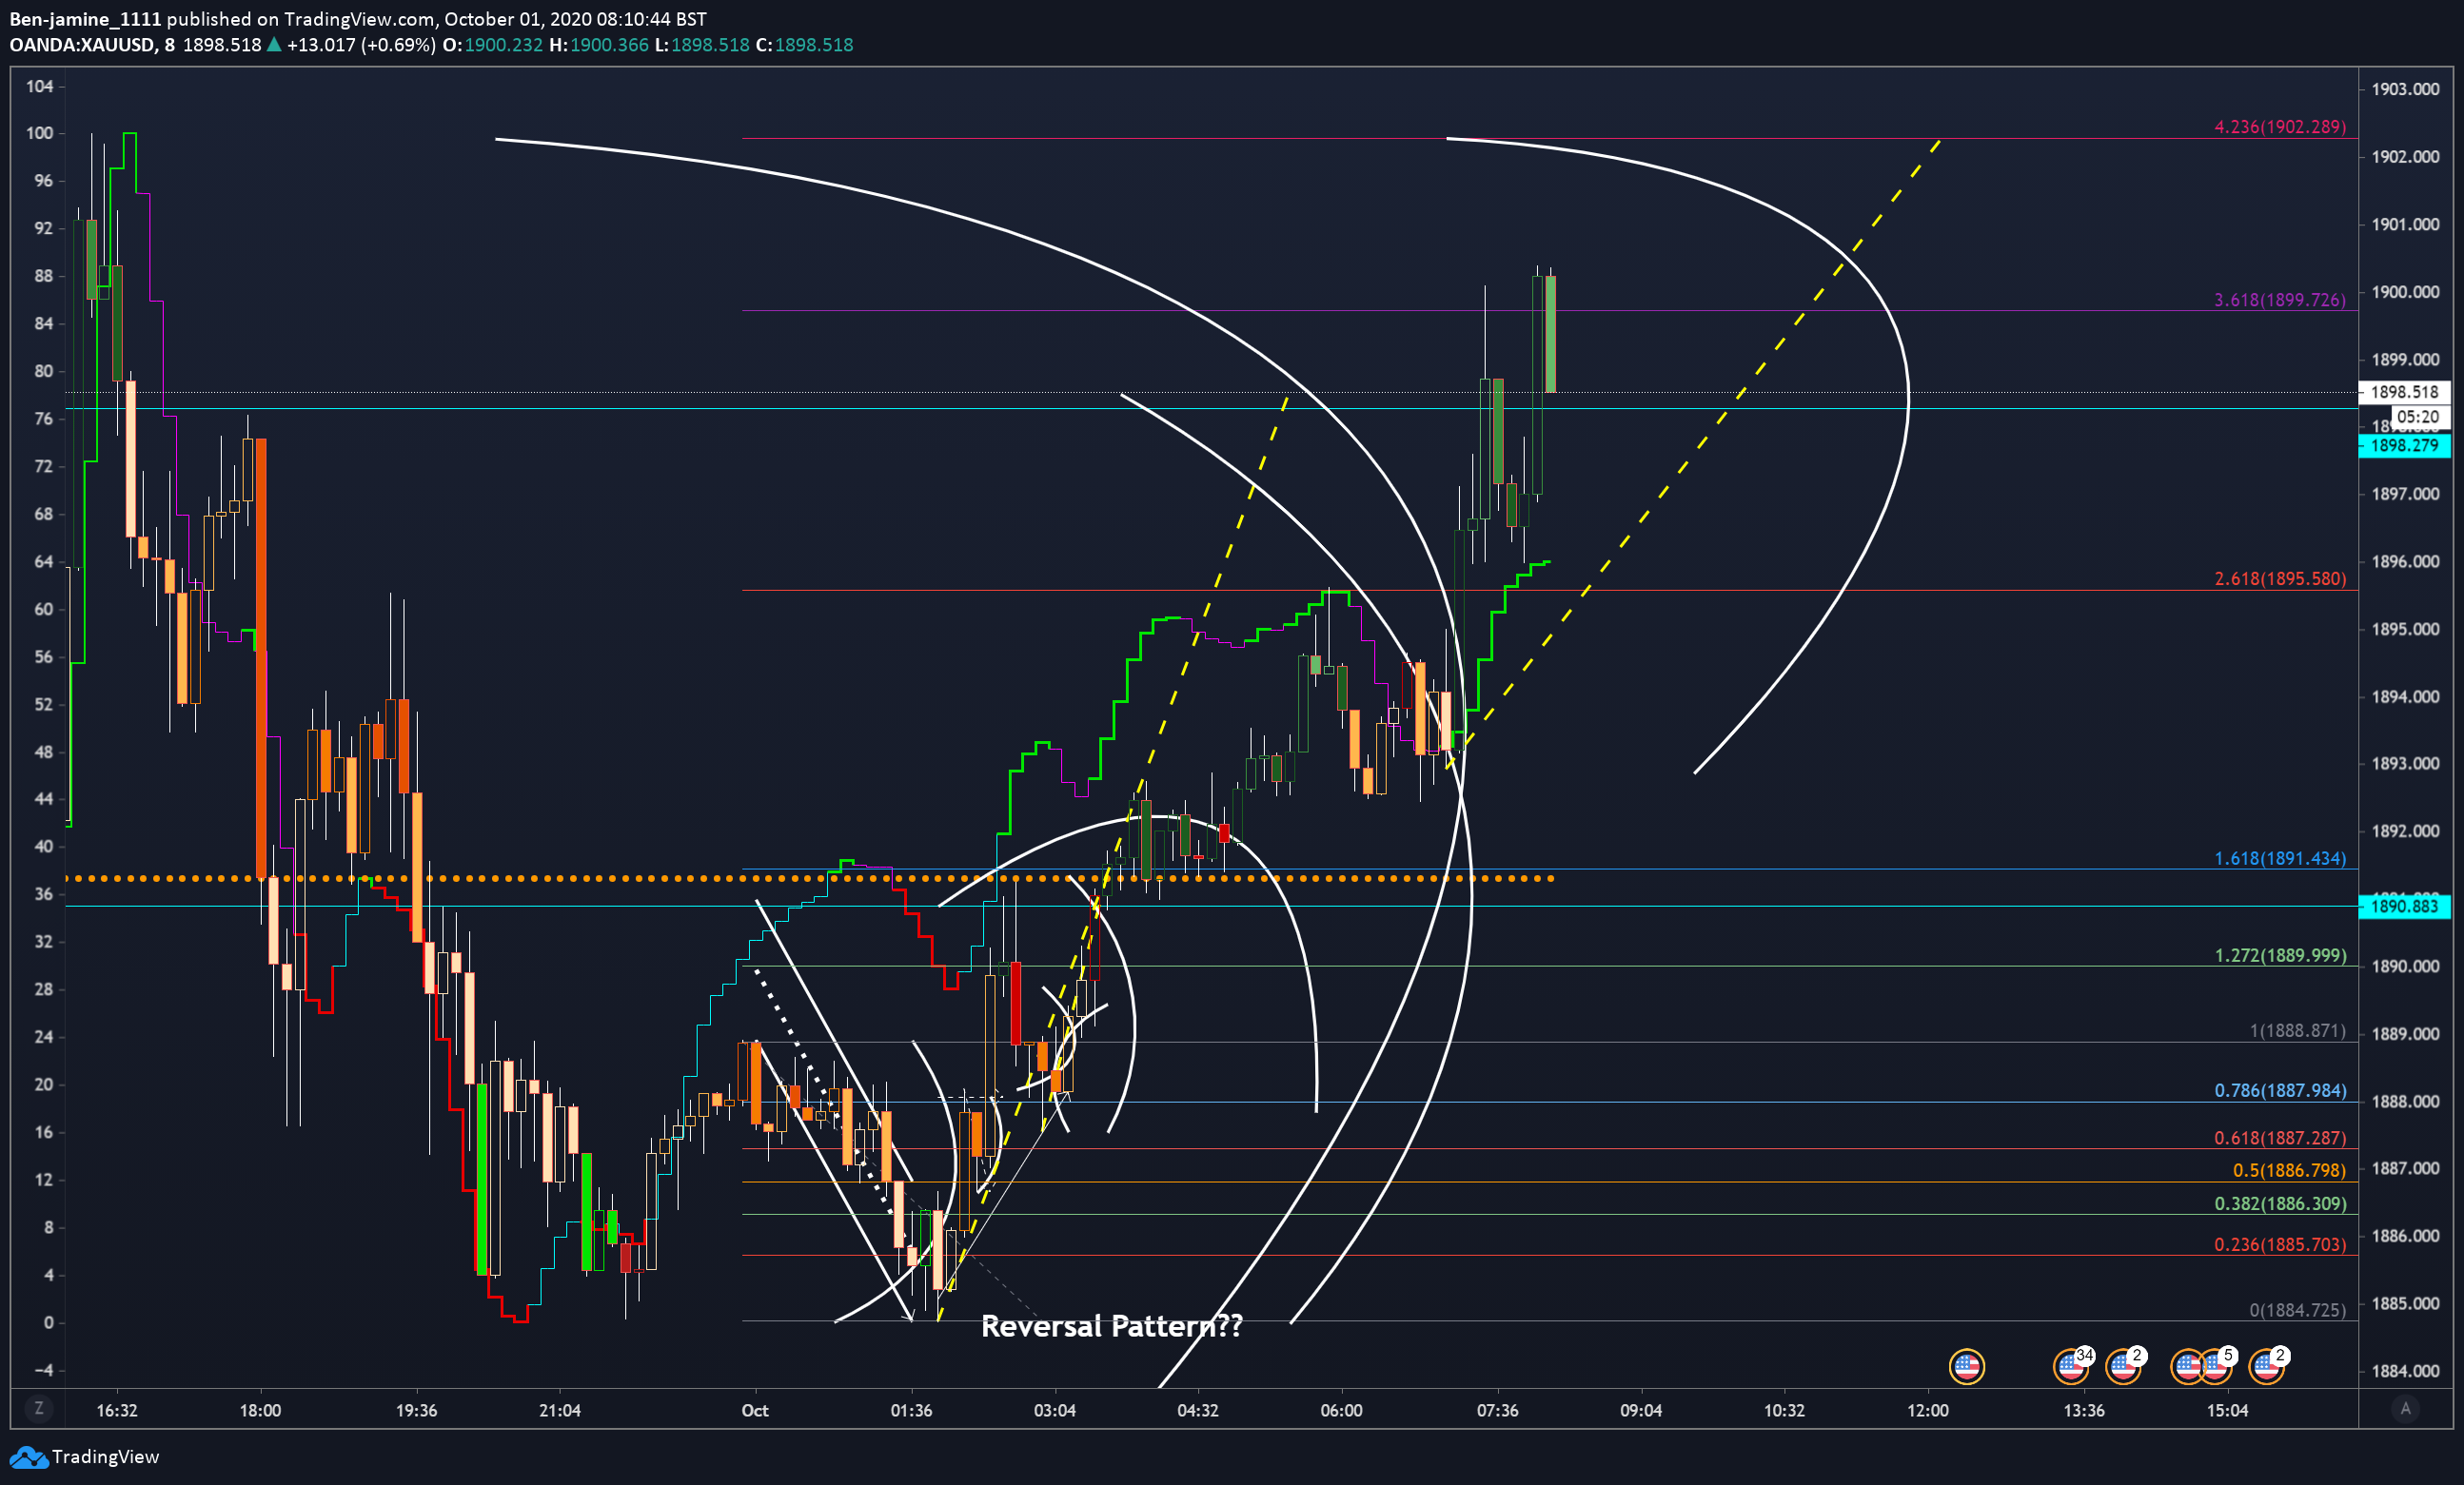Open the US flag with badge 2 next to 34
This screenshot has width=2464, height=1485.
tap(2122, 1366)
